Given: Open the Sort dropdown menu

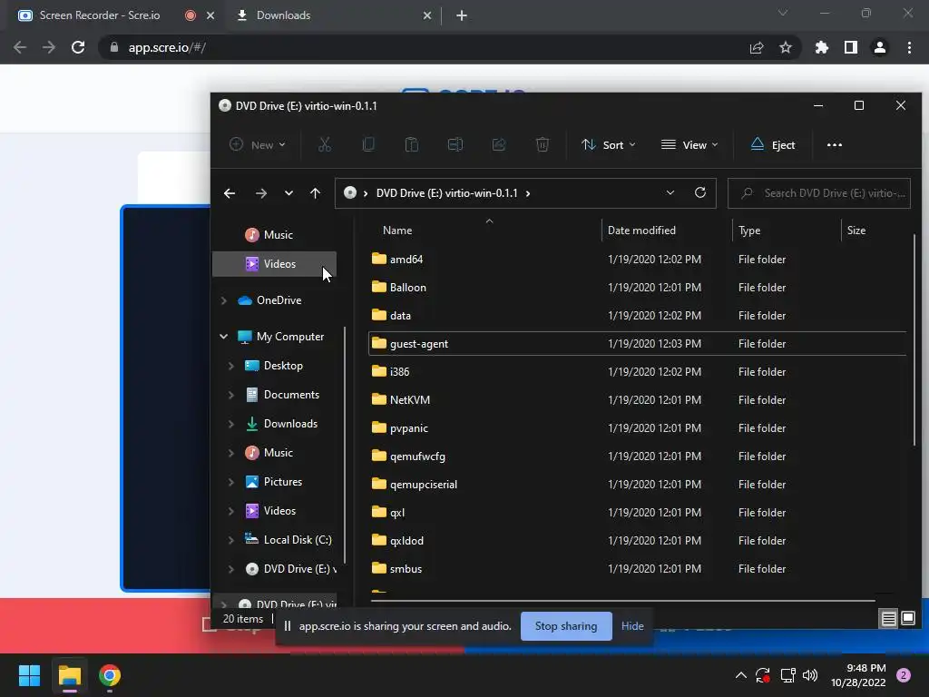Looking at the screenshot, I should point(609,144).
